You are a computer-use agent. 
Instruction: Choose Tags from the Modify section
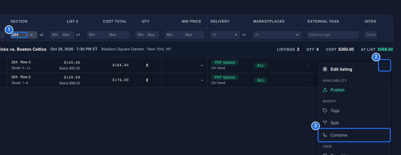click(354, 111)
